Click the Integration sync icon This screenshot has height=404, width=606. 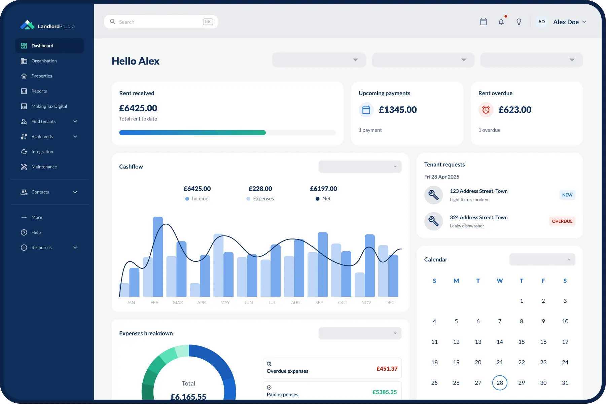pyautogui.click(x=24, y=152)
